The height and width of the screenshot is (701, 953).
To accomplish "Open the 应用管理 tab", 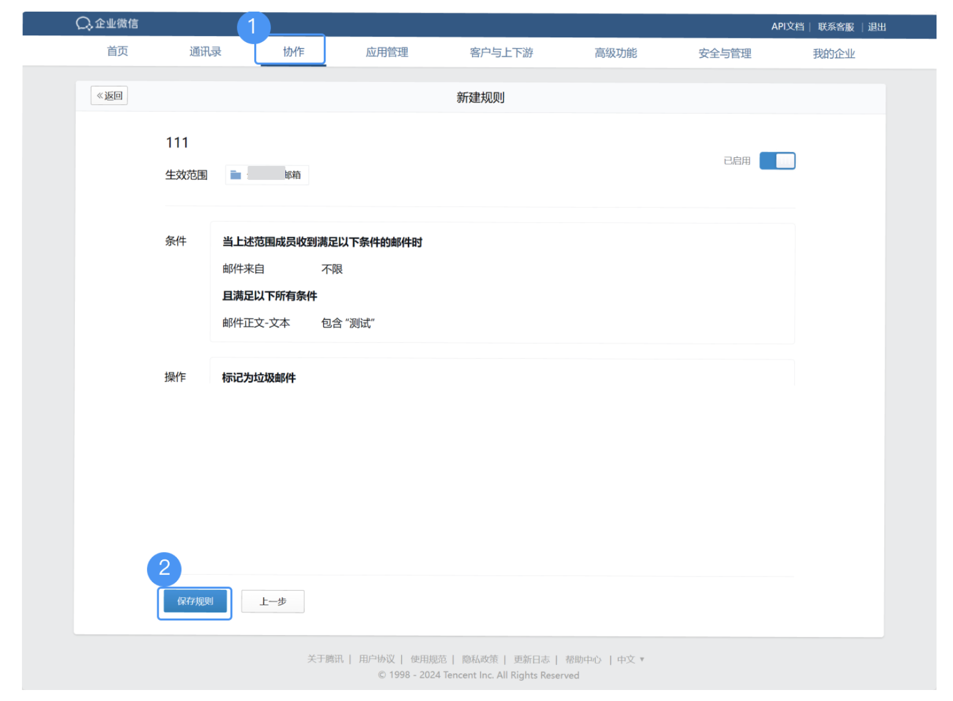I will coord(387,52).
